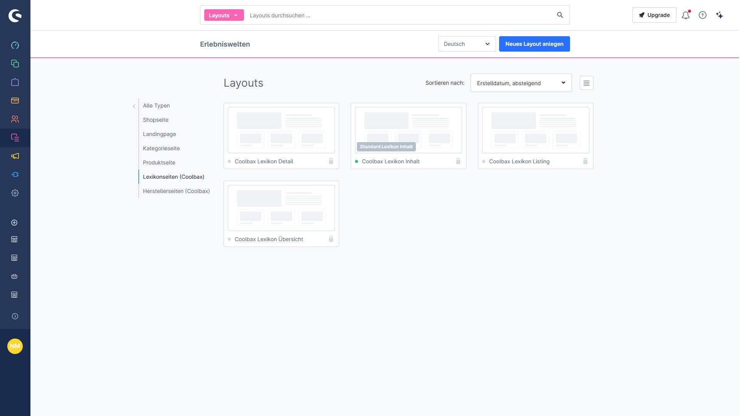Screen dimensions: 740x416
Task: Open the Coolbax Lexikon Übersicht thumbnail
Action: tap(281, 208)
